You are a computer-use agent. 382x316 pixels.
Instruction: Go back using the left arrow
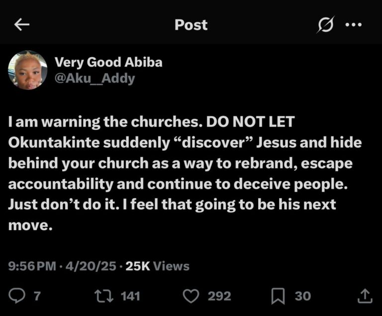(22, 25)
